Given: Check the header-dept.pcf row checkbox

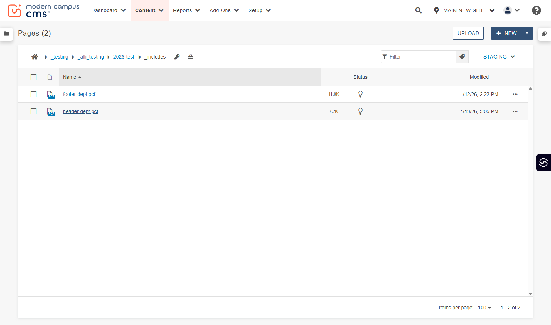Looking at the screenshot, I should point(34,111).
